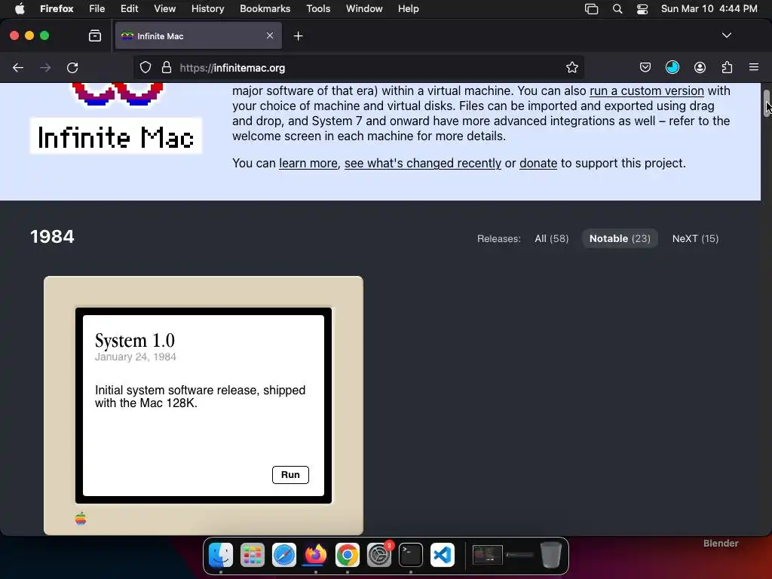Open a new tab with plus

coord(298,36)
